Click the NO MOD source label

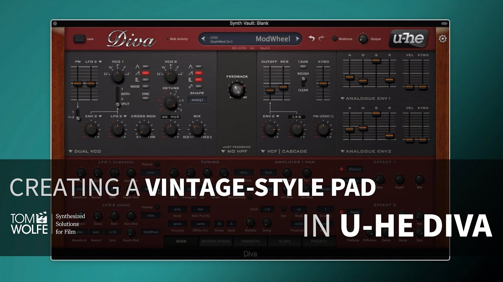[170, 117]
